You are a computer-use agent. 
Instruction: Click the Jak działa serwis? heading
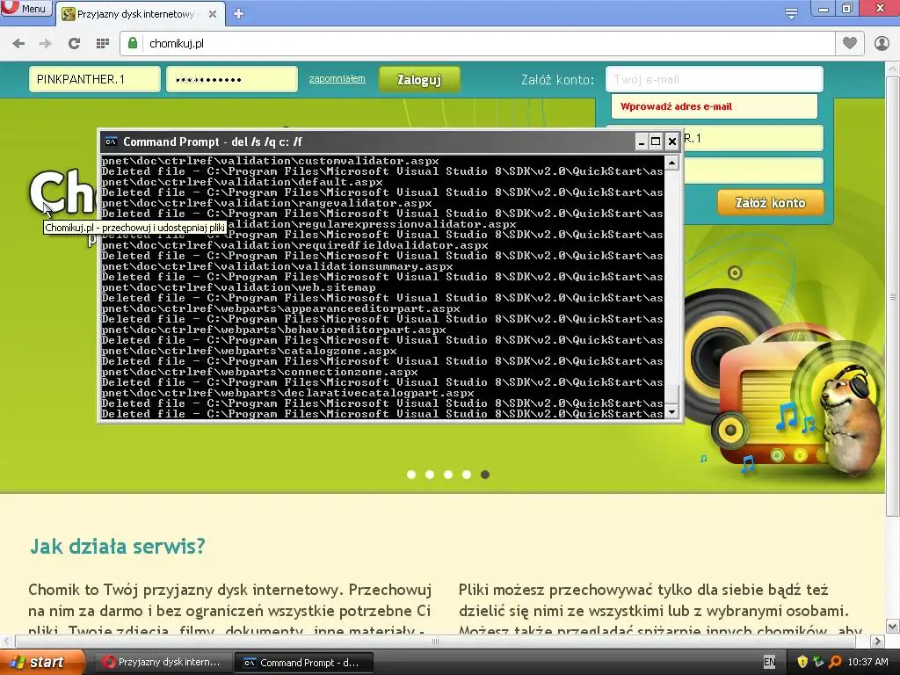tap(118, 546)
